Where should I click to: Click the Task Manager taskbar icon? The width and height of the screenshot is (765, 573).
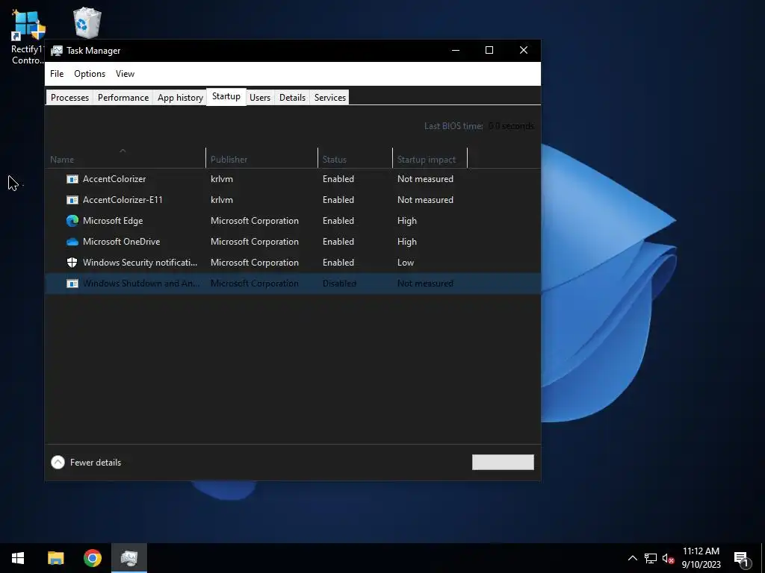click(x=129, y=558)
